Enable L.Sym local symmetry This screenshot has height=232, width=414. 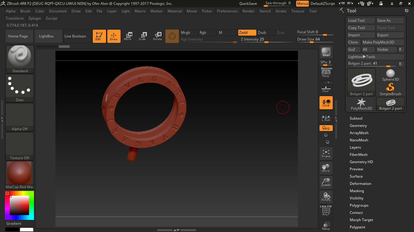click(326, 117)
